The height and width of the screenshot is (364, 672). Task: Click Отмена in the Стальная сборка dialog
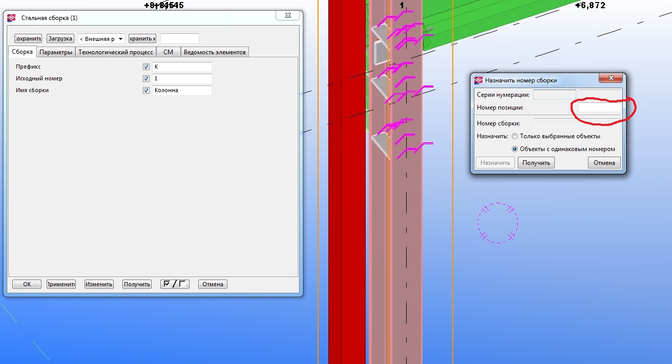tap(213, 284)
